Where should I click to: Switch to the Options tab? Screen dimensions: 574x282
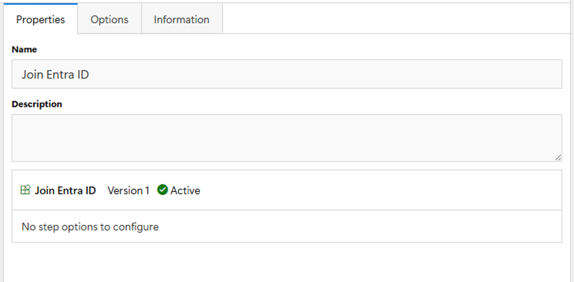pos(110,19)
